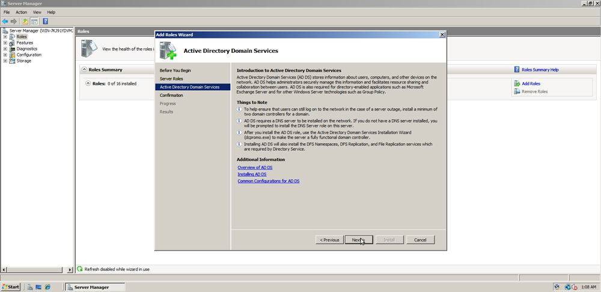Screen dimensions: 601x292
Task: Expand the Features tree node
Action: pos(5,43)
